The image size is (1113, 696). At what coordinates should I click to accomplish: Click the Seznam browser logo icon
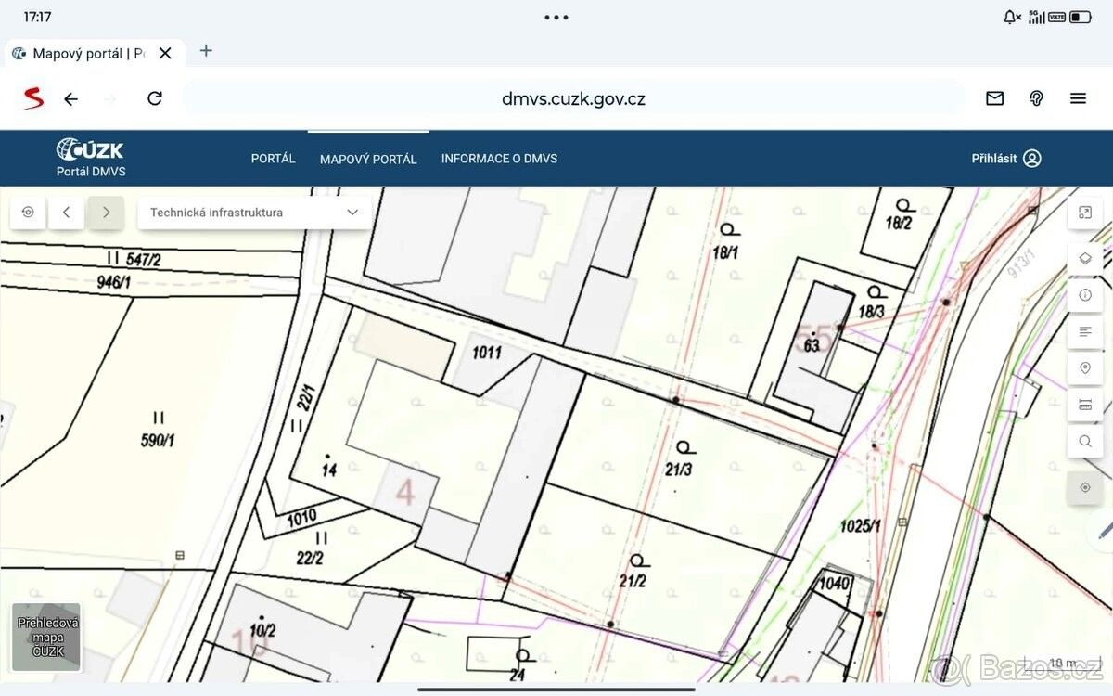coord(33,98)
